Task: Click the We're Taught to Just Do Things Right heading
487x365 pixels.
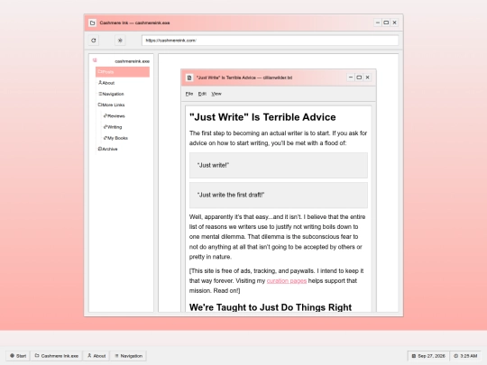Action: click(x=271, y=307)
